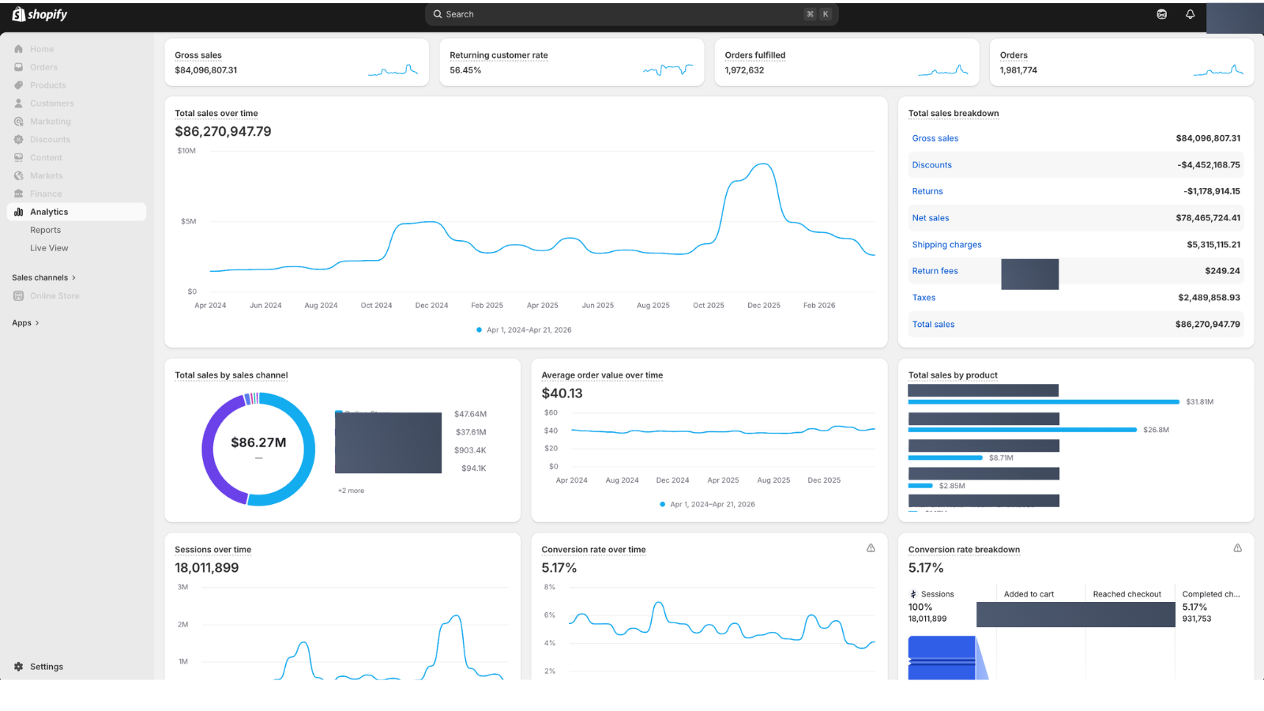Click the $86.27M donut chart
The image size is (1264, 711).
(258, 449)
